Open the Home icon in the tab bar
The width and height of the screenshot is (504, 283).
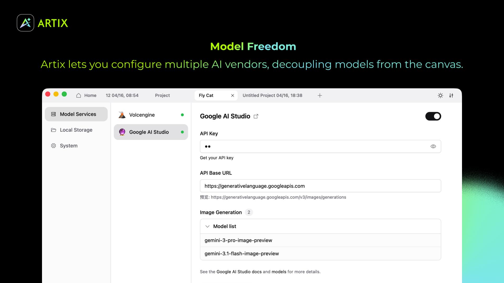78,95
